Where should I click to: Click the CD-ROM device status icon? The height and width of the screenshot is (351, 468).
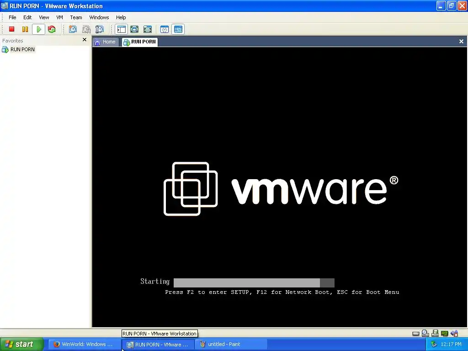425,333
